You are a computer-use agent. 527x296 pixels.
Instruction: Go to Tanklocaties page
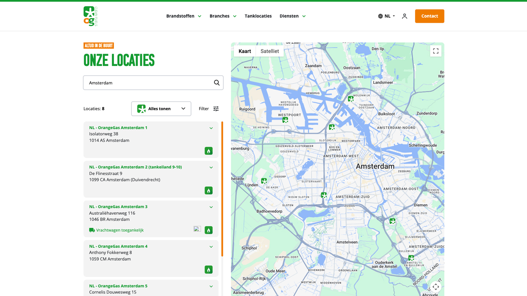click(258, 16)
